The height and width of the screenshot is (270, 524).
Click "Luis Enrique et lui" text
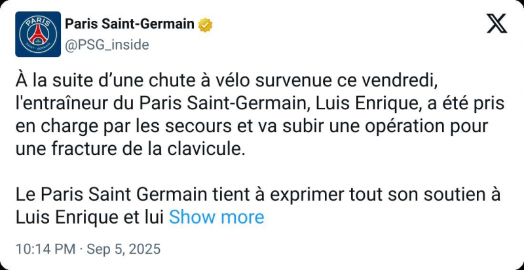[x=90, y=217]
